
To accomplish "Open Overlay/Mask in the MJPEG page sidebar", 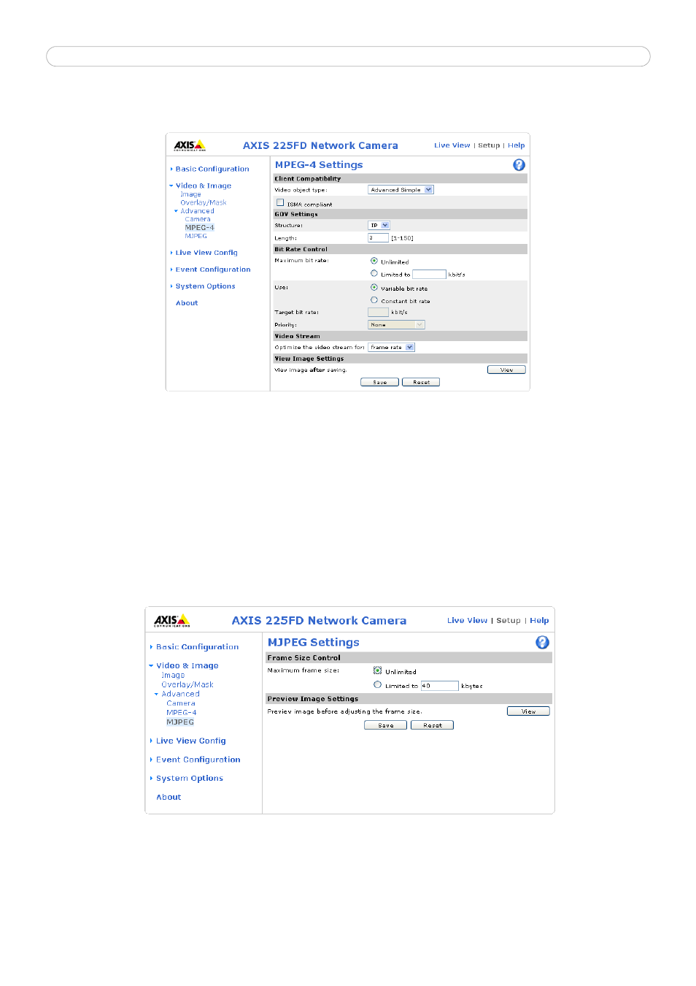I will point(187,685).
